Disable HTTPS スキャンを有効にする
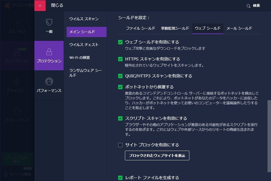Image resolution: width=271 pixels, height=181 pixels. point(120,59)
